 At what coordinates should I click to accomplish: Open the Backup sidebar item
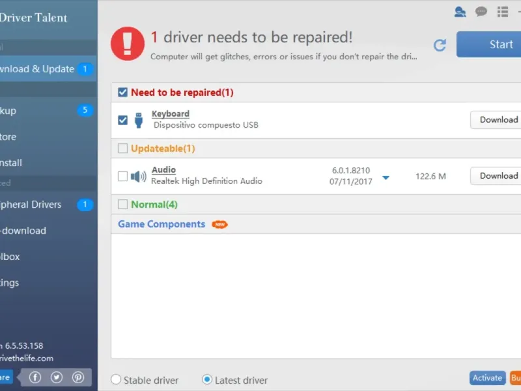coord(48,110)
